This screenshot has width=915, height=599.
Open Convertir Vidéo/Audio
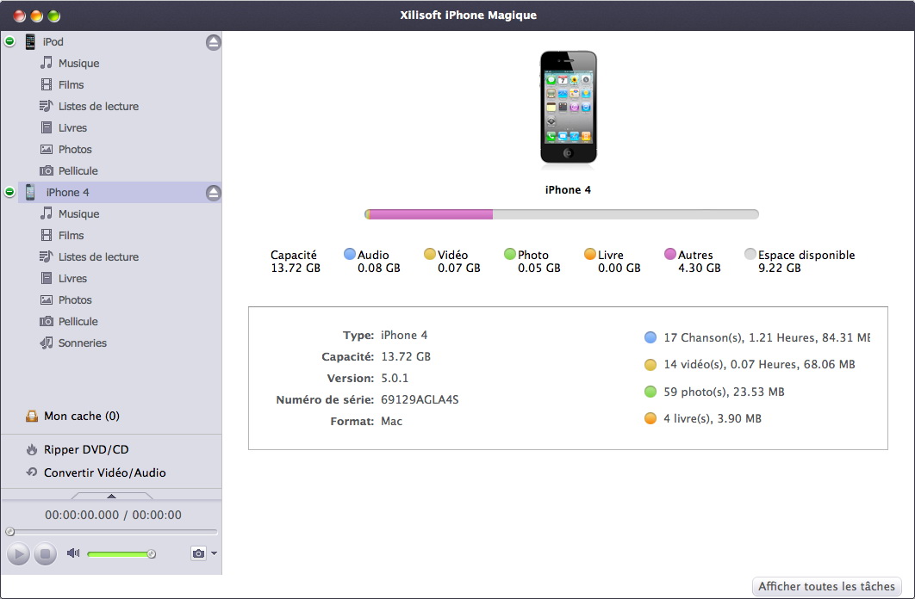96,472
